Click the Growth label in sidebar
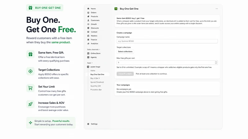The image size is (248, 139). coord(94,24)
